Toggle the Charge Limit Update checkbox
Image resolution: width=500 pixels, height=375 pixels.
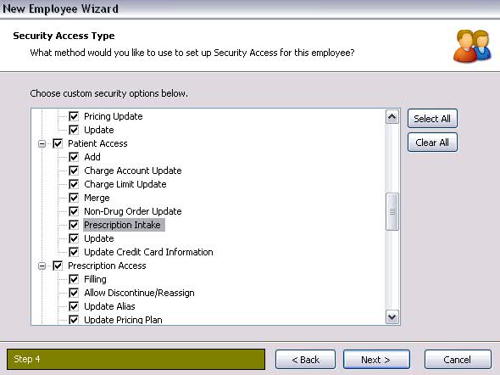click(74, 184)
